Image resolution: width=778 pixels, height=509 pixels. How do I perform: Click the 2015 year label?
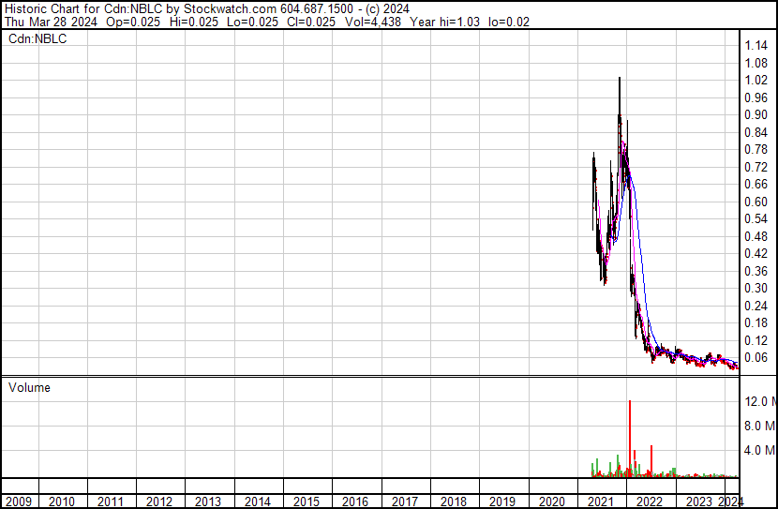pyautogui.click(x=307, y=502)
